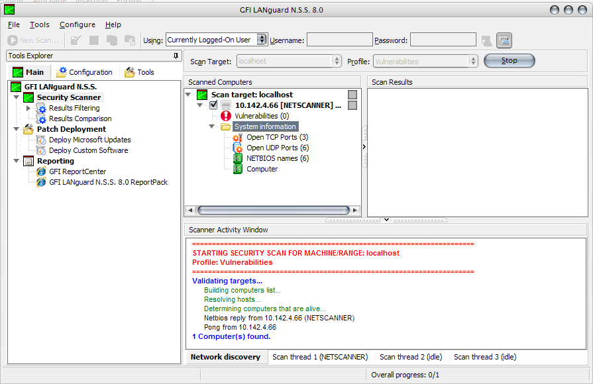Click the Results Filtering gear icon
This screenshot has width=593, height=384.
coord(41,108)
